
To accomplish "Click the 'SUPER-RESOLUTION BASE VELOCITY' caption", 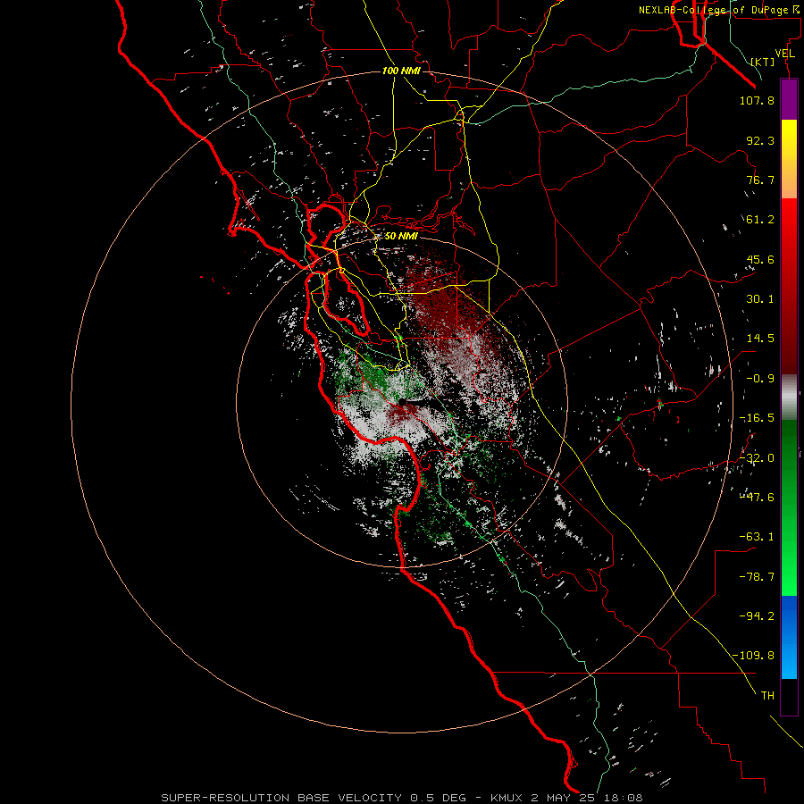I will 281,798.
